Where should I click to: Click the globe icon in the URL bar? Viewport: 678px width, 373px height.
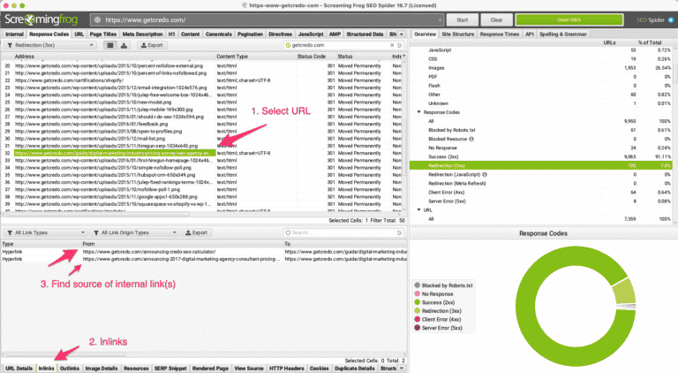coord(98,20)
